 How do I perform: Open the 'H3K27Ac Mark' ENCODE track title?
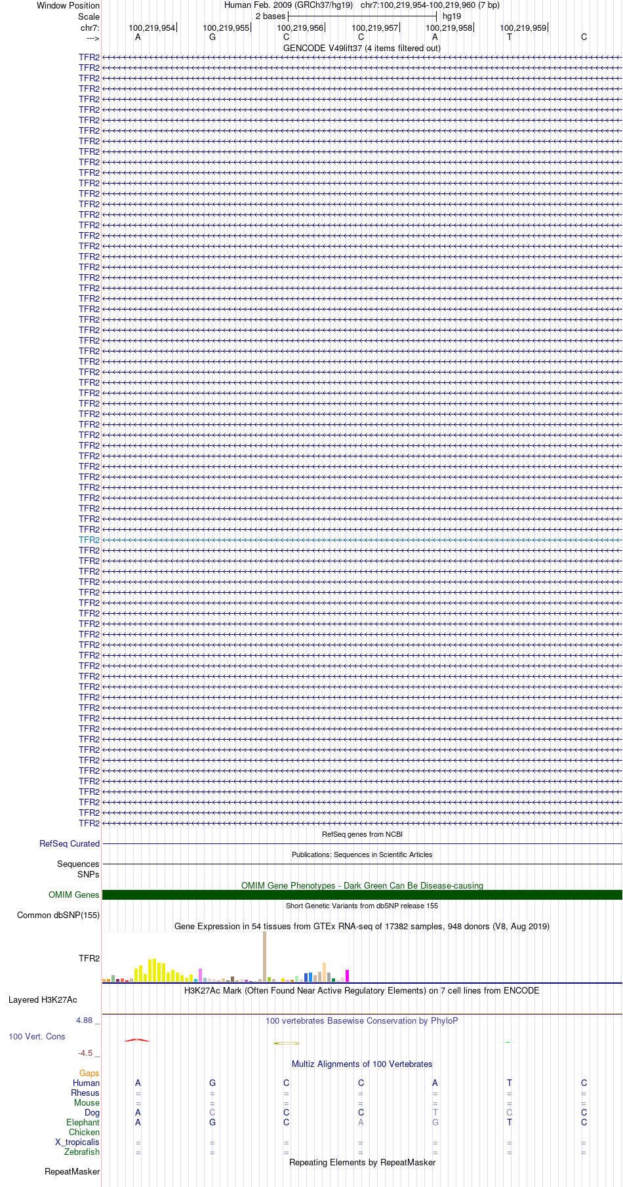point(362,991)
